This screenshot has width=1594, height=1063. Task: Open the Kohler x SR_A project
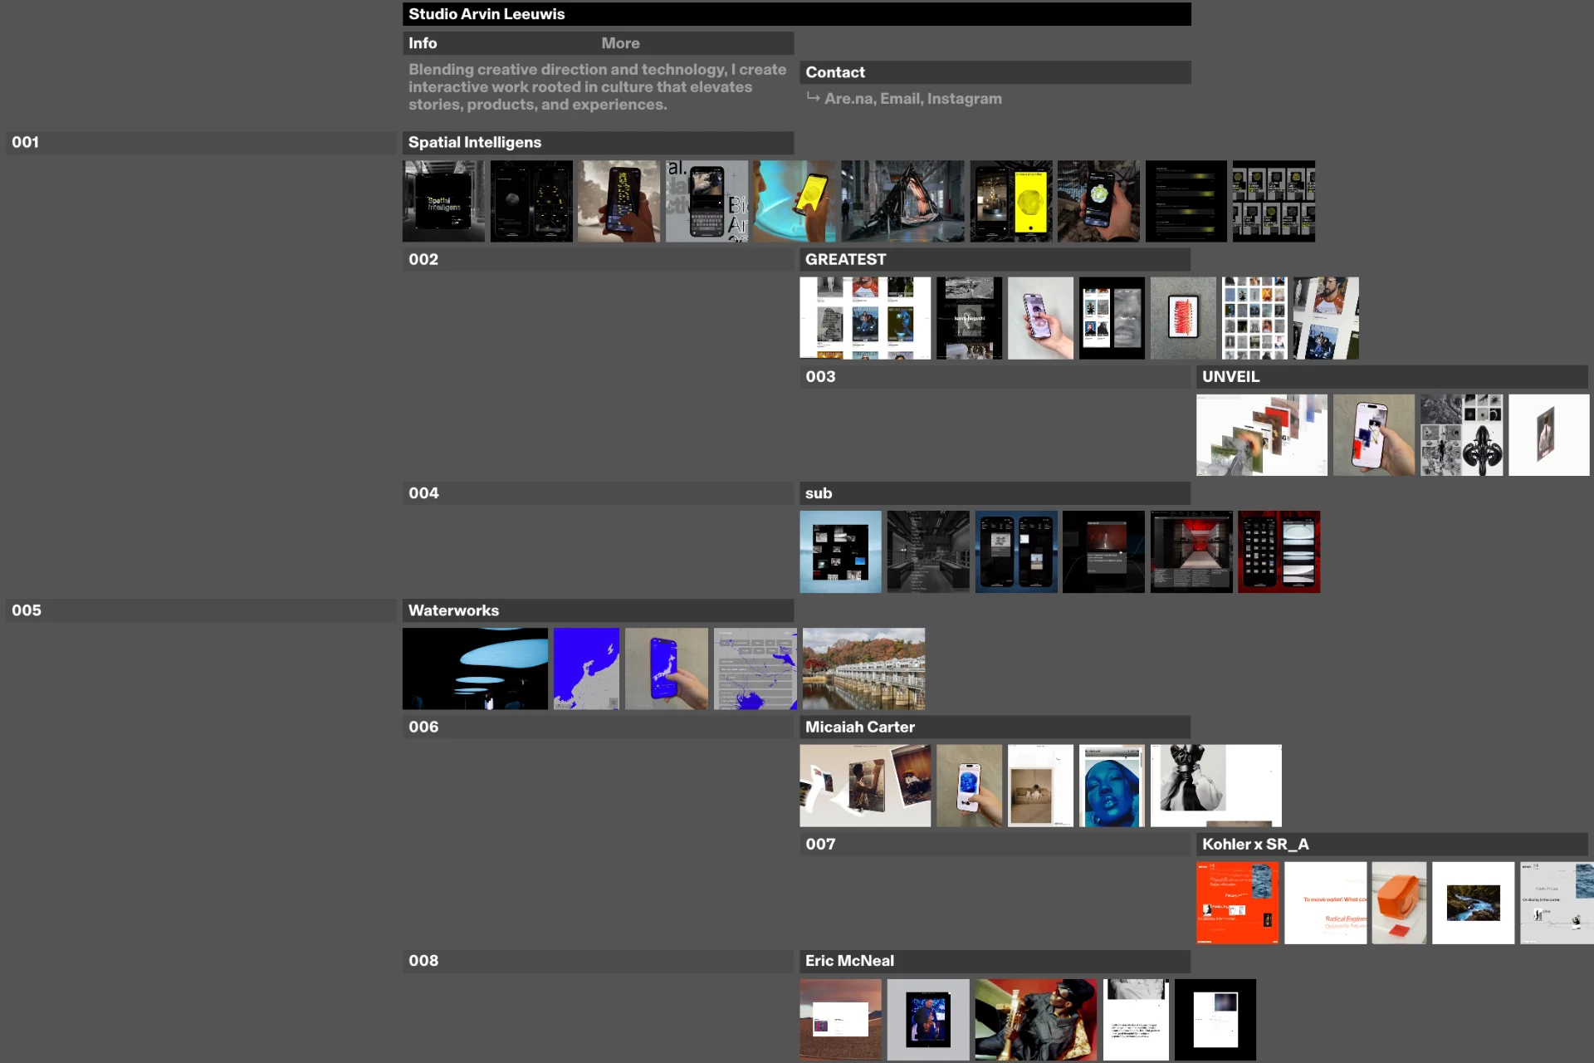pyautogui.click(x=1254, y=844)
